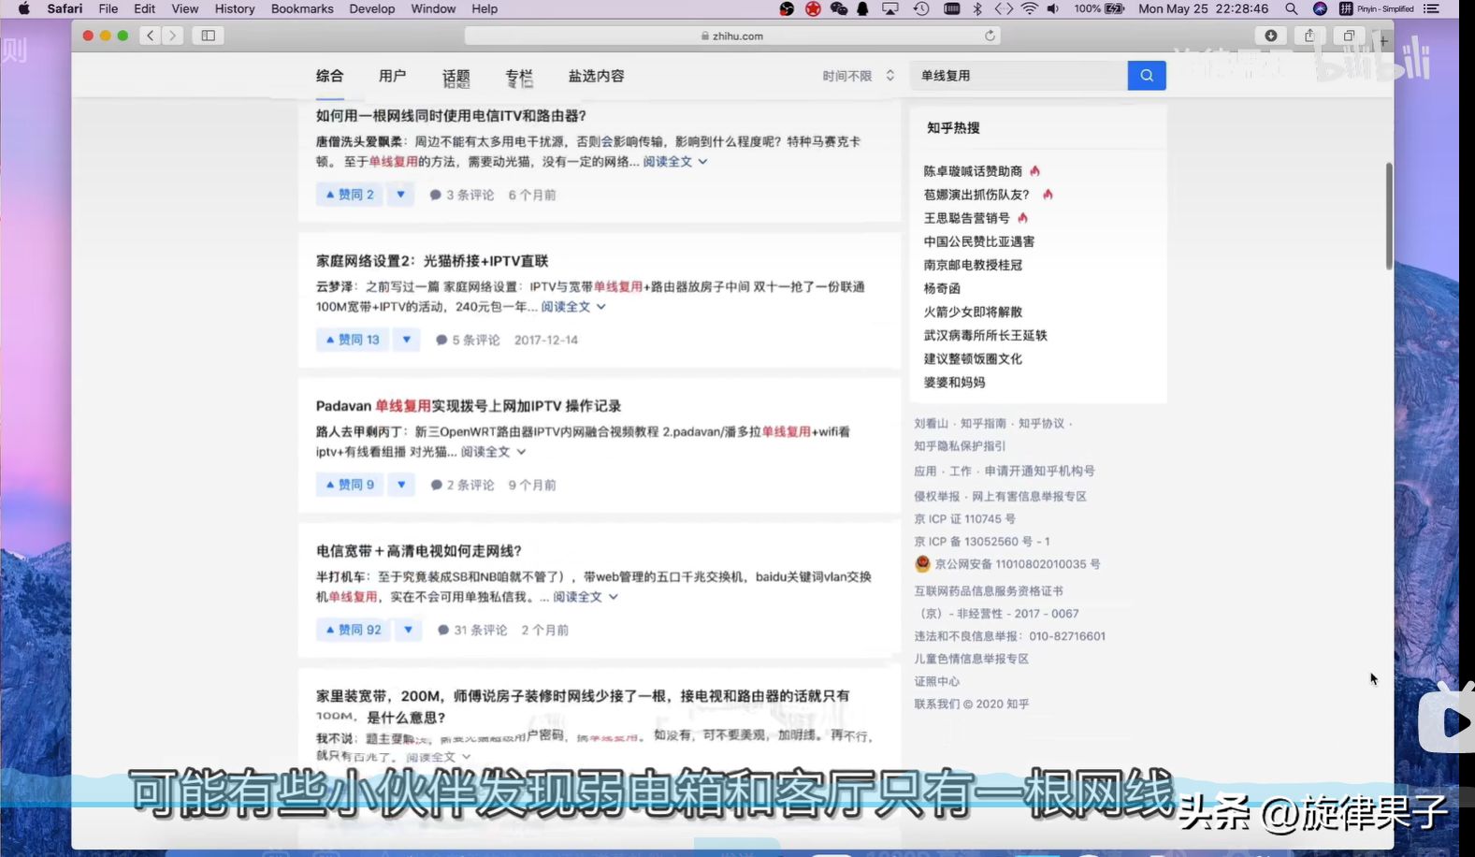Open question 电信宽带＋高清电视如何走线
The image size is (1475, 857).
(x=419, y=551)
